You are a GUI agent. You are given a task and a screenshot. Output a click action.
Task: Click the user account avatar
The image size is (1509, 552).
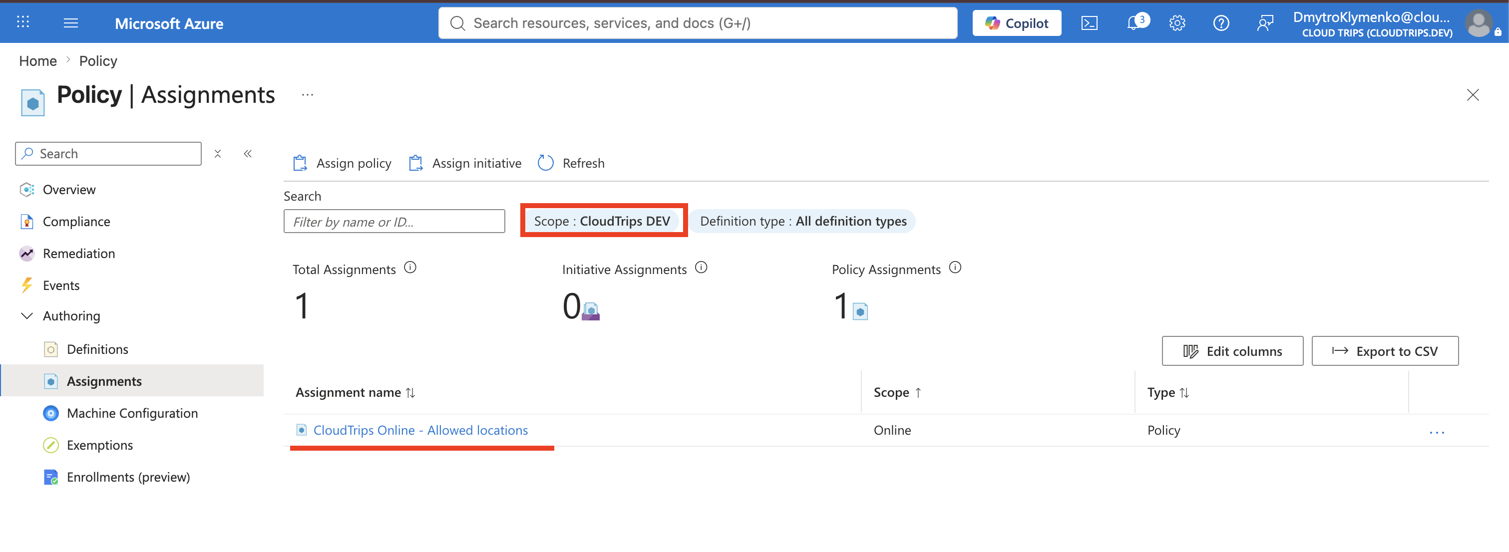point(1479,24)
